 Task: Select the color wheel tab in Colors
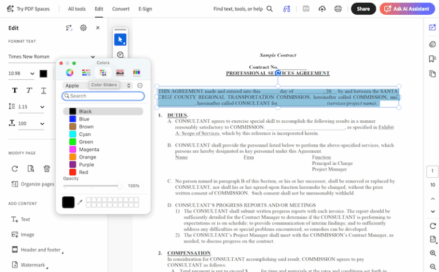pyautogui.click(x=70, y=72)
